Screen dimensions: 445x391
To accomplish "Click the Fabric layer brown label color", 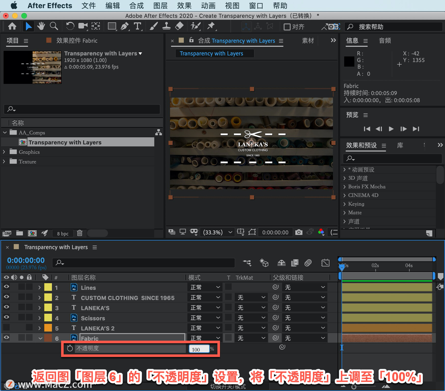I will (48, 338).
